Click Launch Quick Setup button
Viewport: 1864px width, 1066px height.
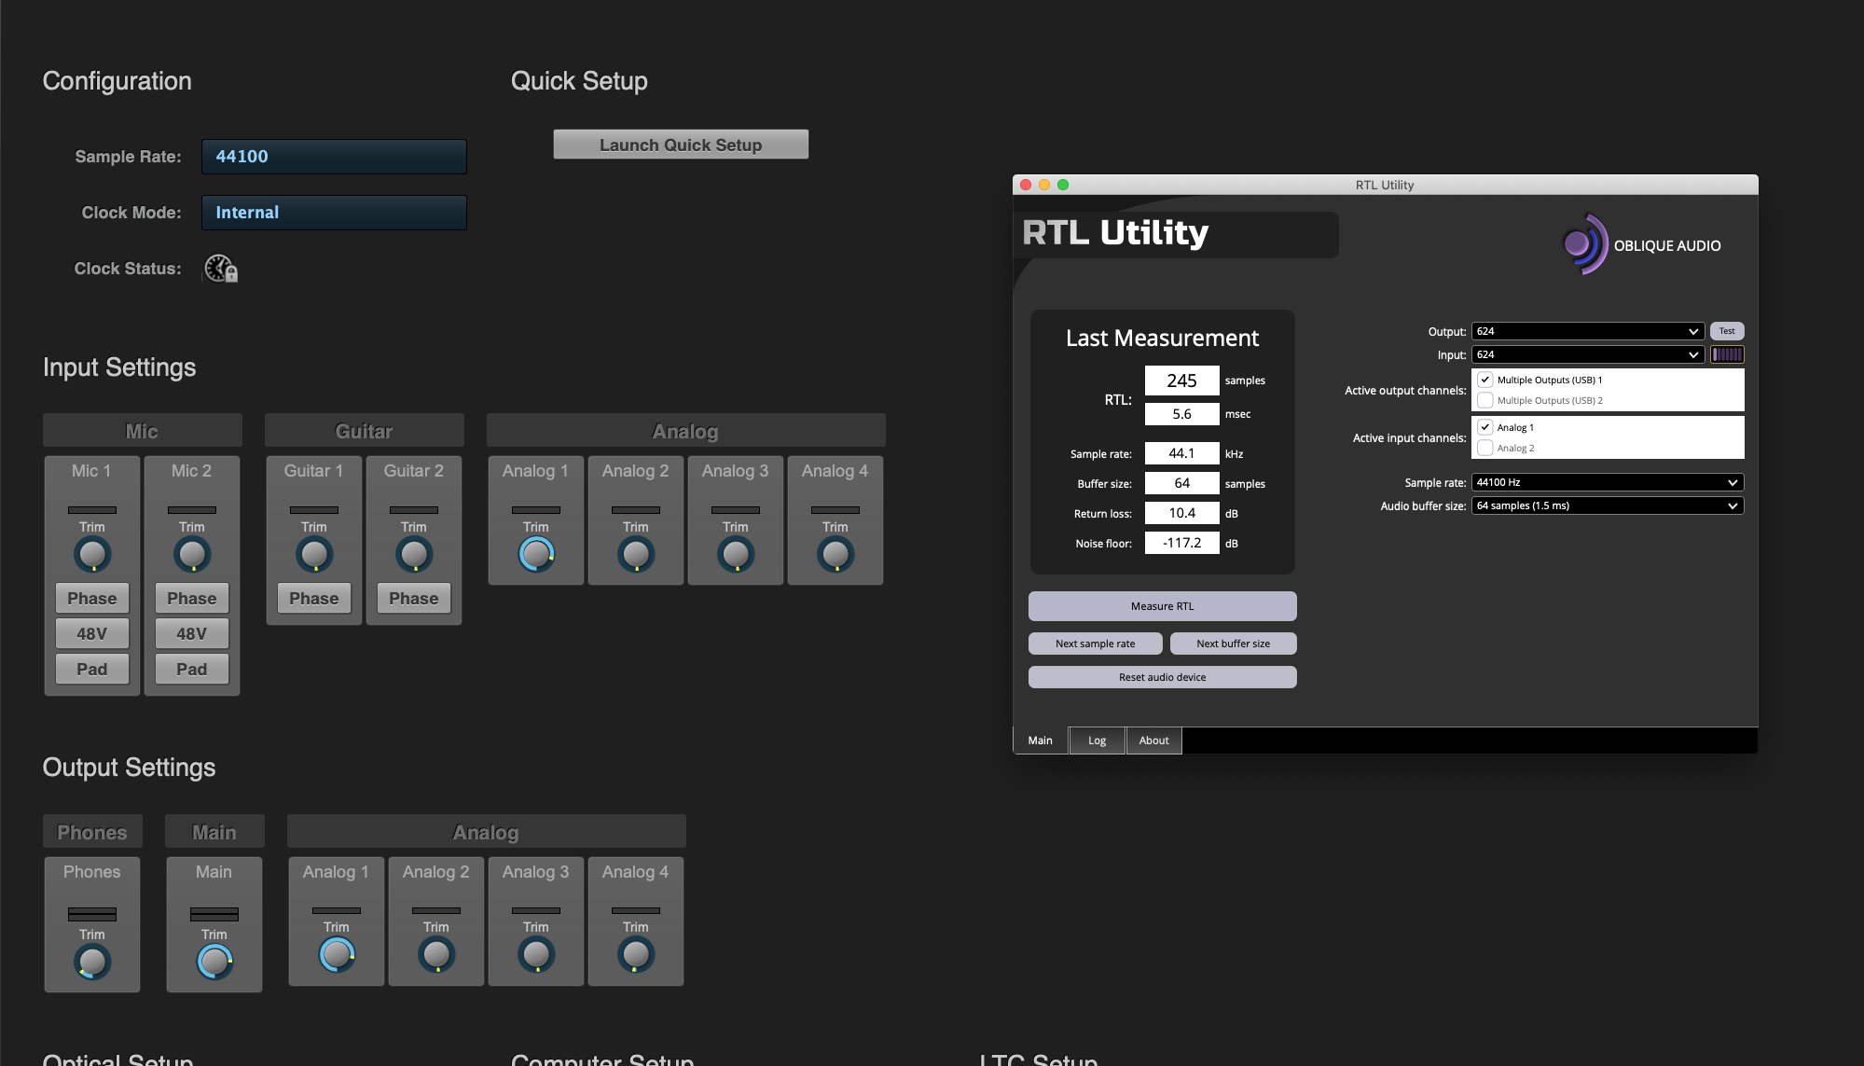(x=681, y=145)
